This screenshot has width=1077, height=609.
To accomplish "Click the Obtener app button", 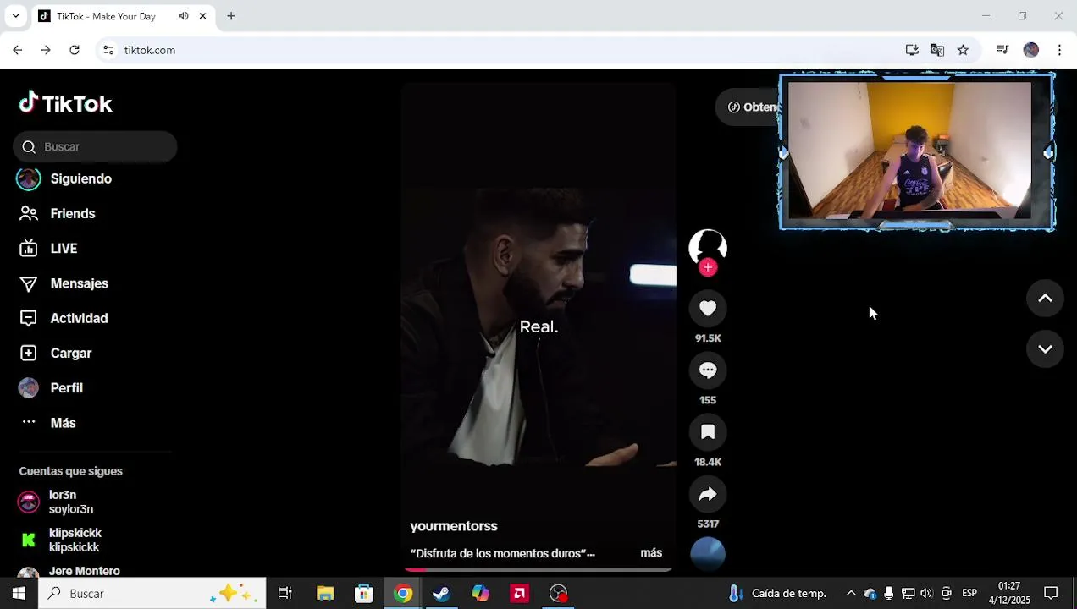I will [748, 107].
